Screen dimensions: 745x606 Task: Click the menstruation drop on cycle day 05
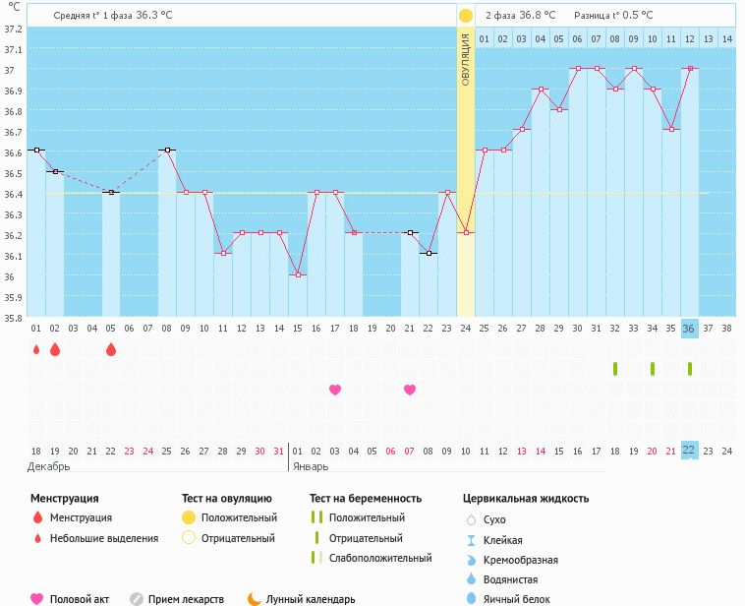click(111, 349)
